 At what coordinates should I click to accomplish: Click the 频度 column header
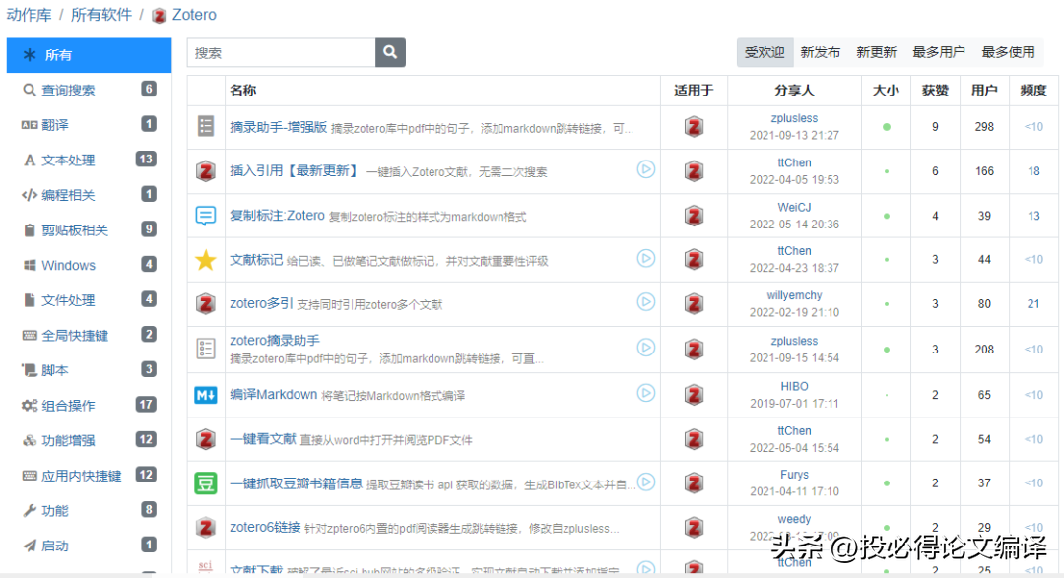tap(1033, 91)
